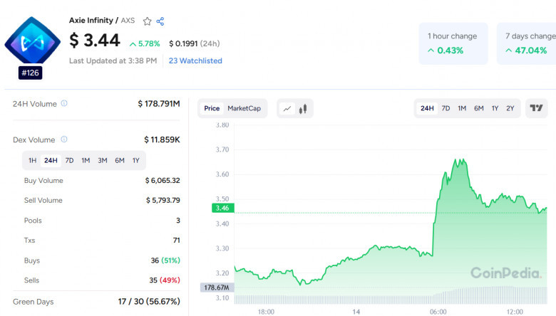
Task: Click the $ 178.791M volume value
Action: coord(159,104)
